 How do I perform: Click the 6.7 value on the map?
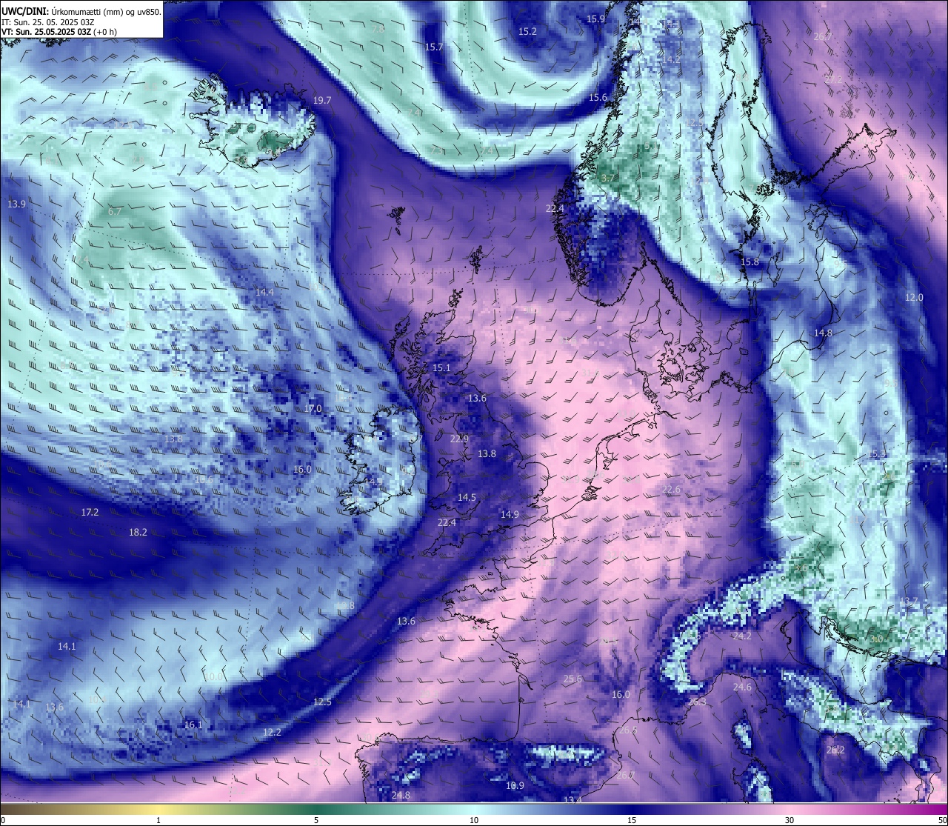coord(114,211)
